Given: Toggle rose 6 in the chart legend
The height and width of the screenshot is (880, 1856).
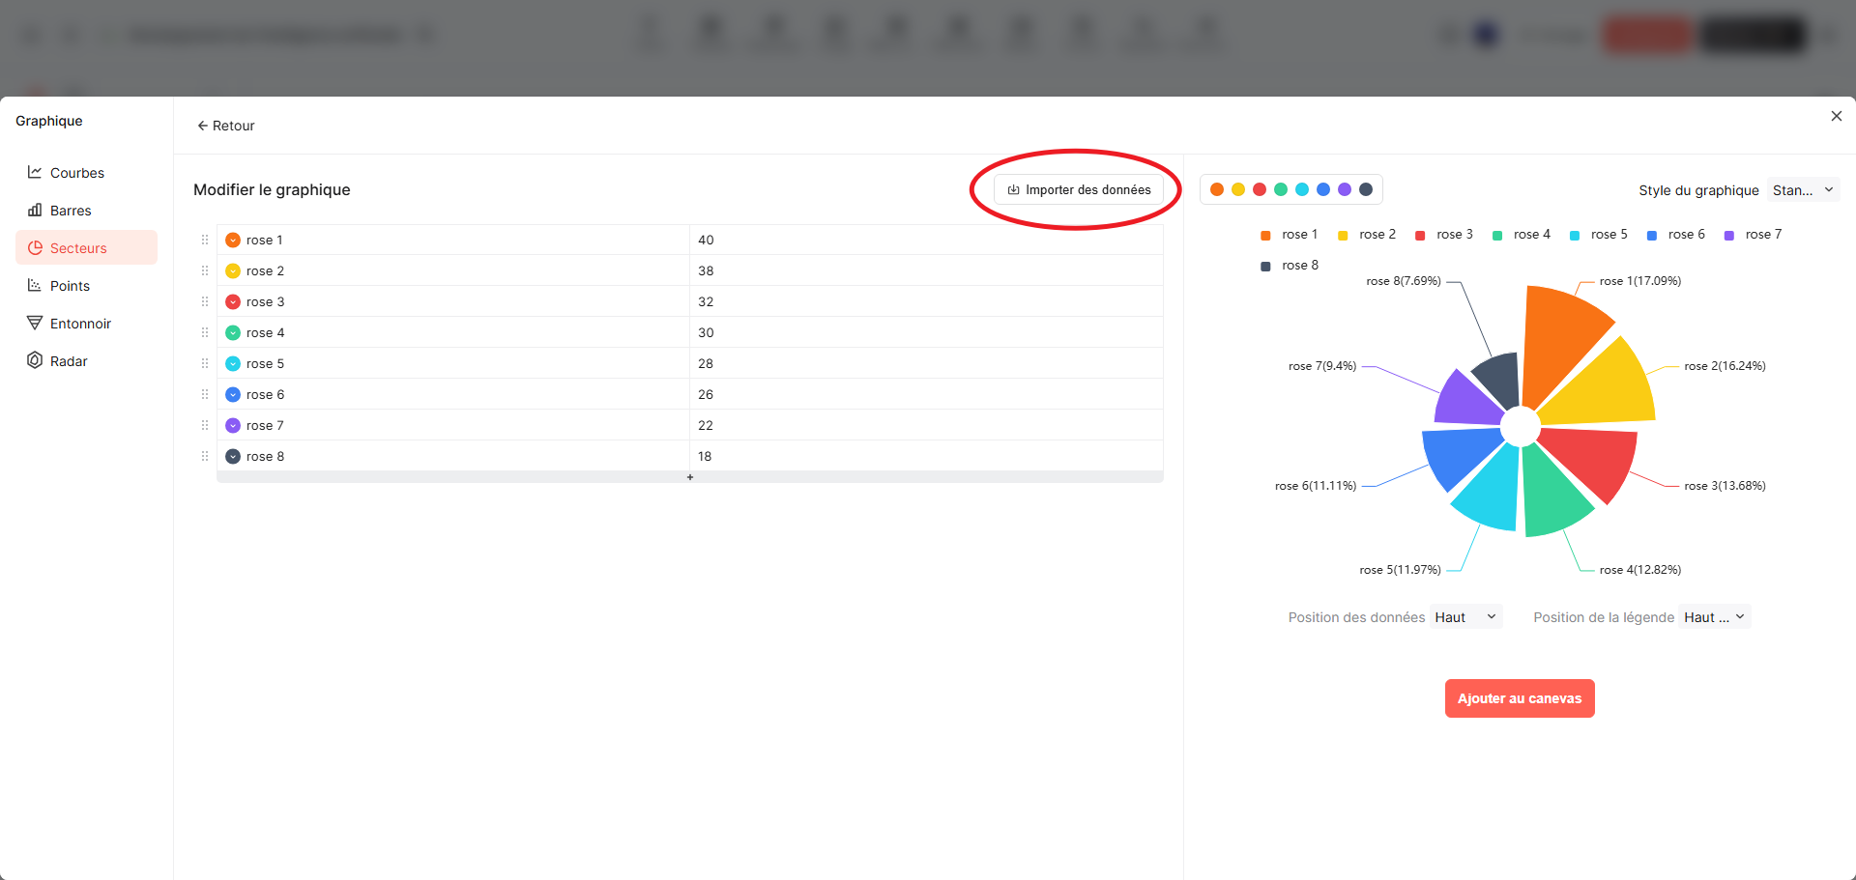Looking at the screenshot, I should tap(1676, 235).
